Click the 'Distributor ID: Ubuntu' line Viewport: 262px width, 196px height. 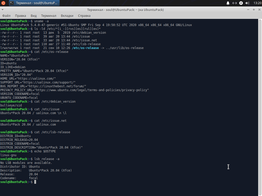pos(20,167)
